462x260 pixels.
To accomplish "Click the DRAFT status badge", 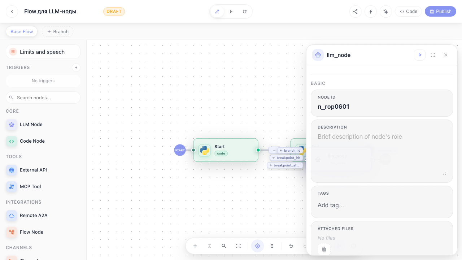I will click(114, 12).
